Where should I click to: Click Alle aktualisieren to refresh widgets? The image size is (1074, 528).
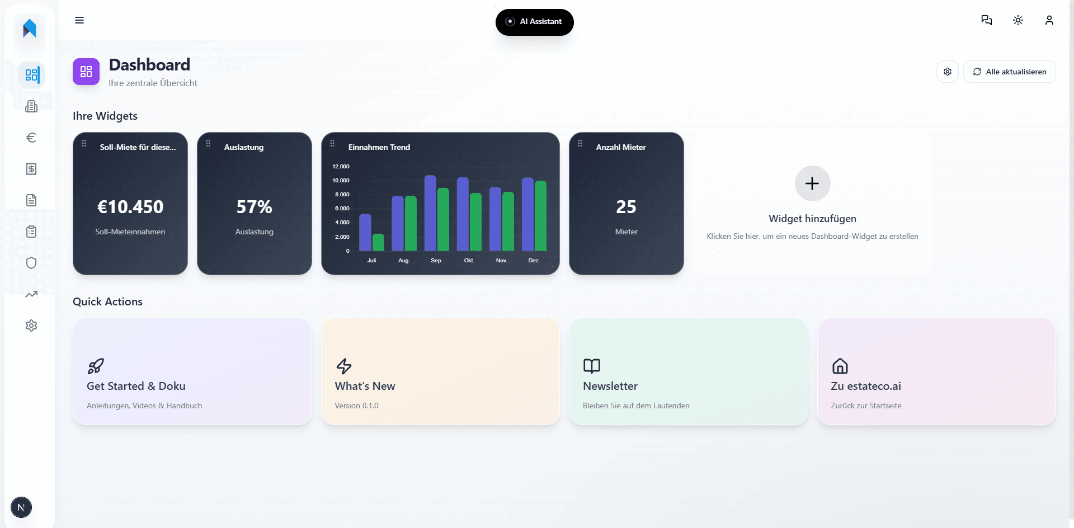coord(1009,72)
